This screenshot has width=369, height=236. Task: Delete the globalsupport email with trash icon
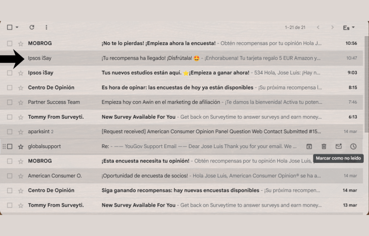coord(324,146)
